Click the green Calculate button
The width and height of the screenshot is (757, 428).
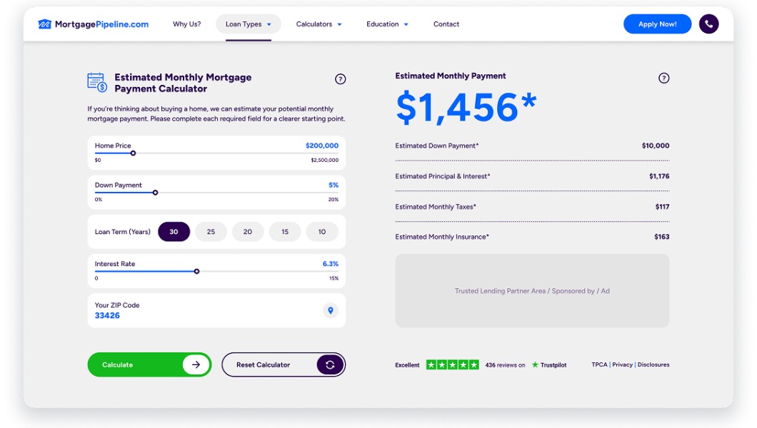tap(149, 365)
